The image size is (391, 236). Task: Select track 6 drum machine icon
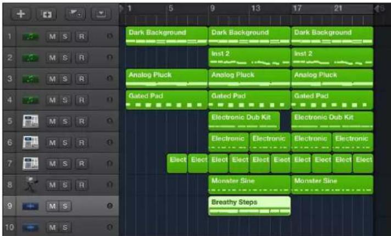[x=30, y=142]
